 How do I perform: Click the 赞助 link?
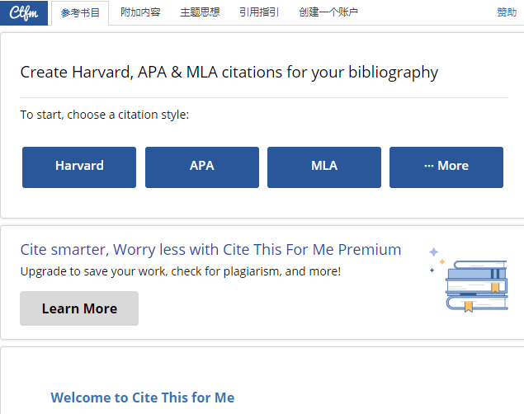coord(507,12)
